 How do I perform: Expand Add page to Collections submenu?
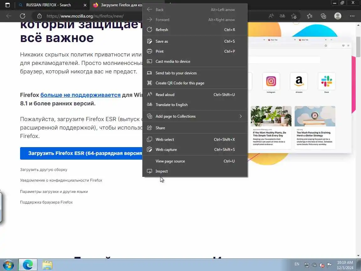point(195,116)
